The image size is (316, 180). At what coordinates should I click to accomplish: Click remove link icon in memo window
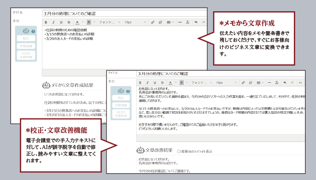click(x=160, y=22)
